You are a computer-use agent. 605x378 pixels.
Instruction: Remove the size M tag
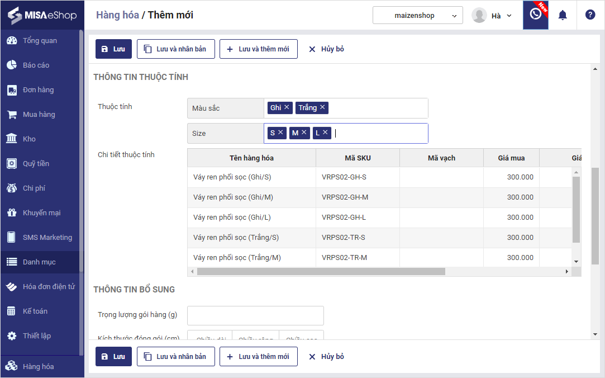click(304, 133)
